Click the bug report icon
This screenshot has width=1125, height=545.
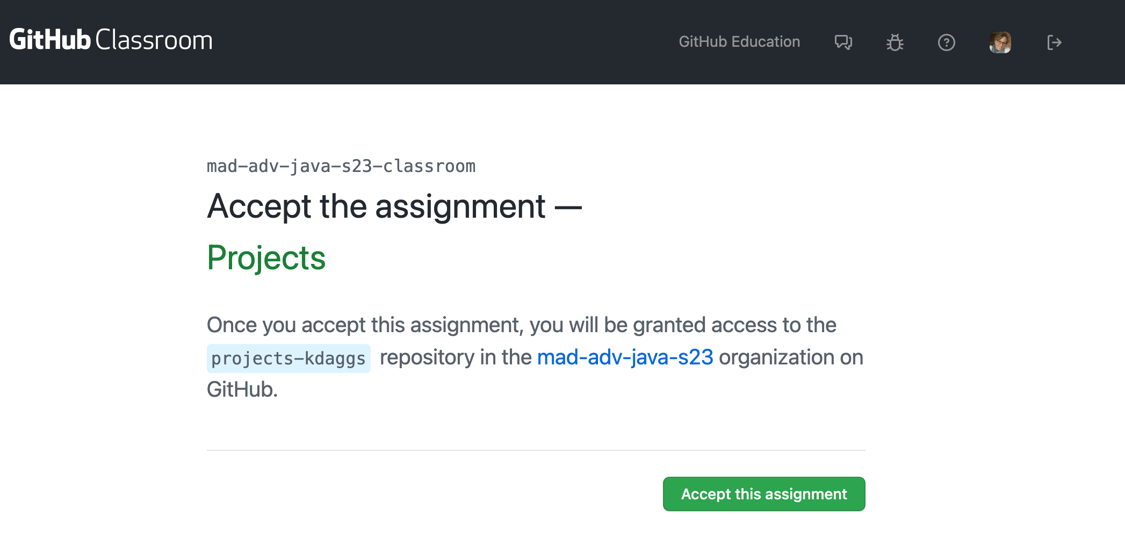(895, 42)
